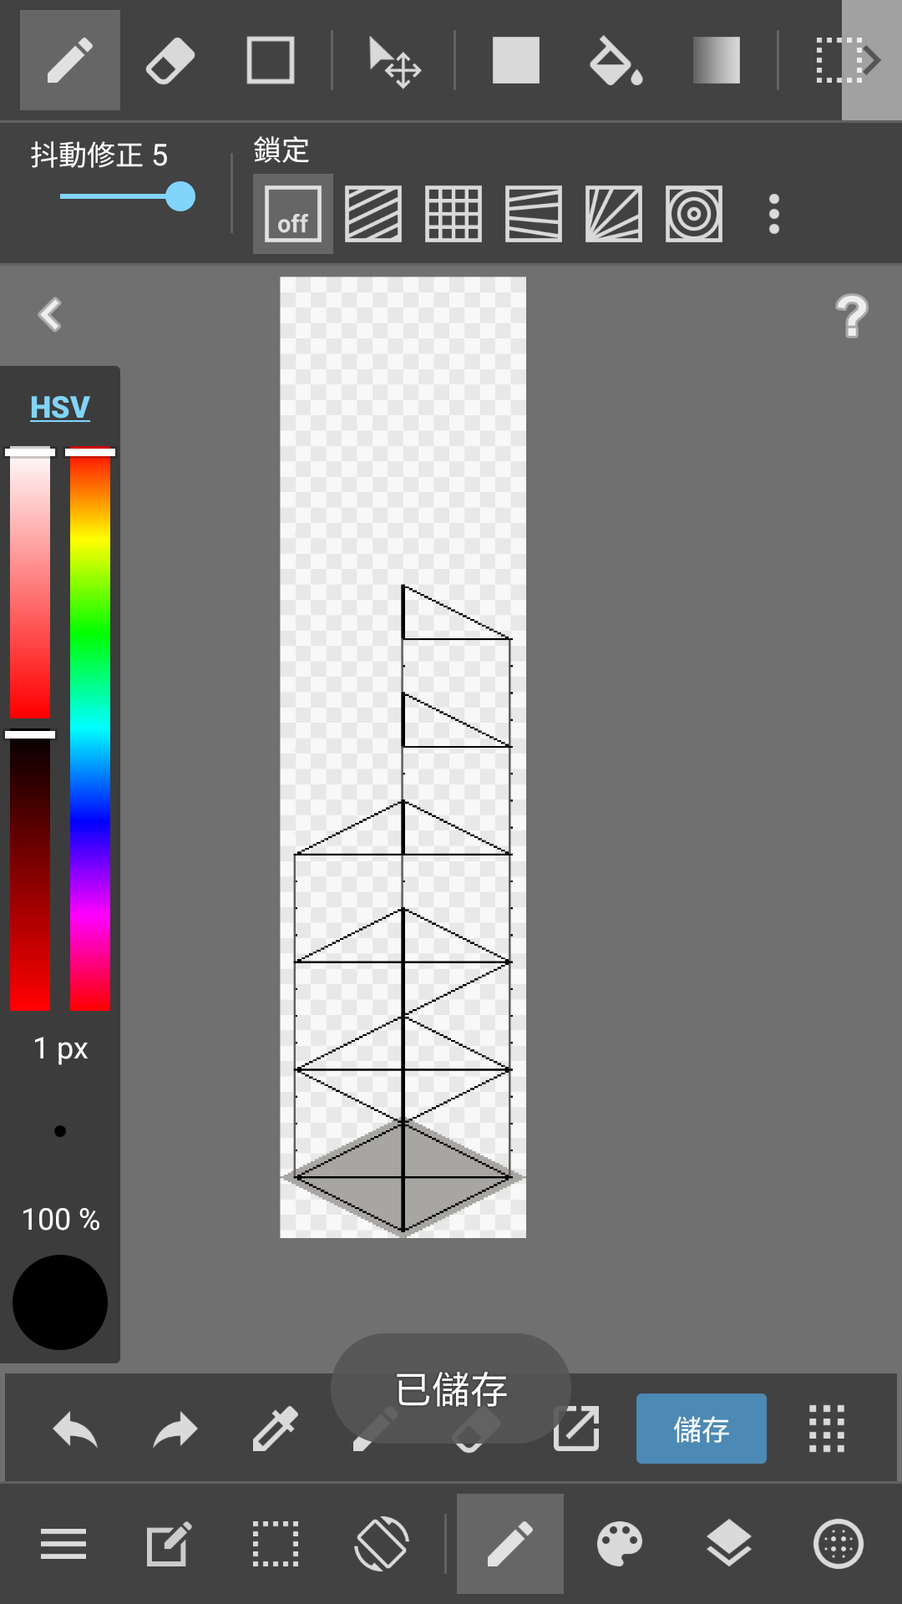The height and width of the screenshot is (1604, 902).
Task: Open the export share icon
Action: (x=576, y=1429)
